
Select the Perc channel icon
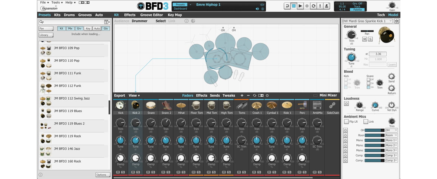pos(302,105)
